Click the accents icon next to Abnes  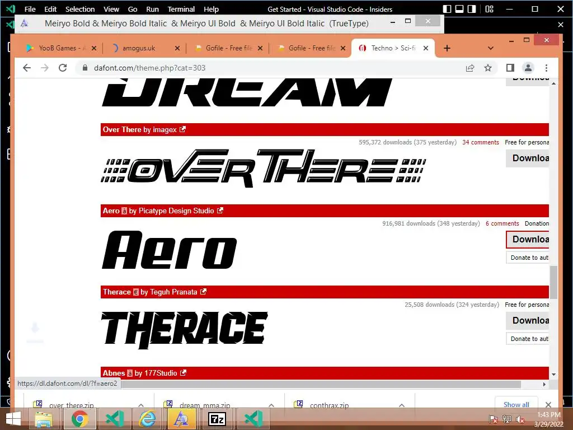(130, 373)
